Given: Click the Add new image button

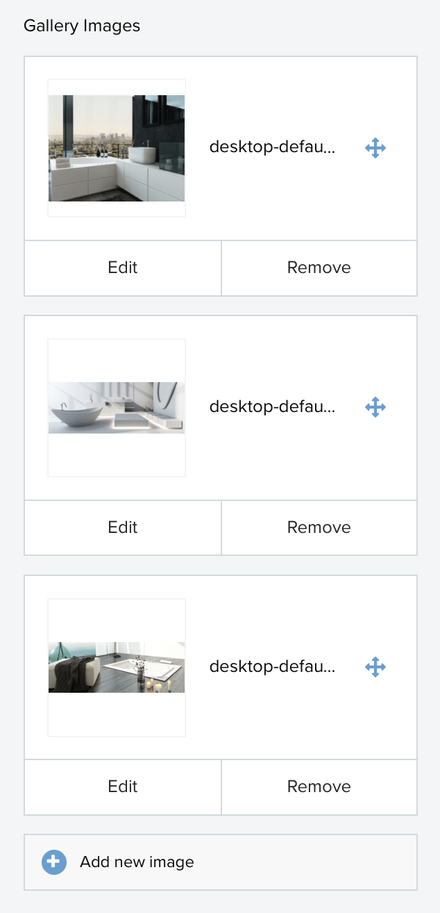Looking at the screenshot, I should pos(221,862).
